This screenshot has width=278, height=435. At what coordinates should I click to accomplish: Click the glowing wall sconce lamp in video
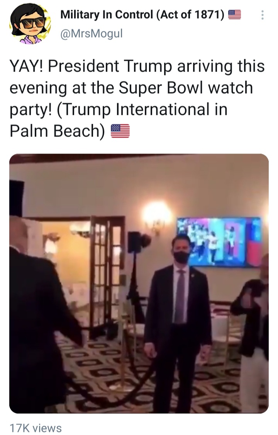click(x=157, y=217)
